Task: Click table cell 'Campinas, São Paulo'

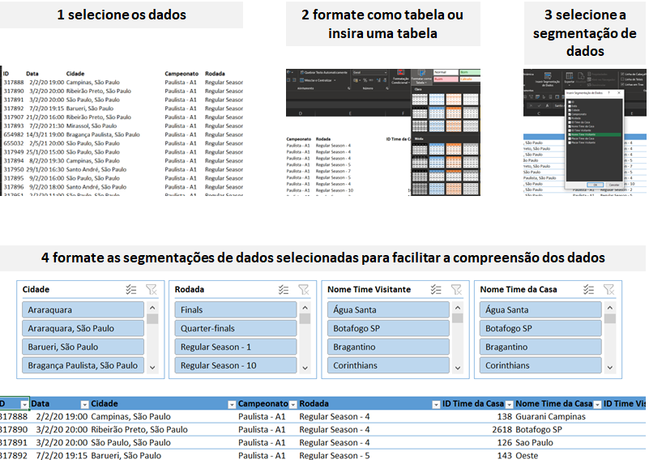Action: point(130,416)
